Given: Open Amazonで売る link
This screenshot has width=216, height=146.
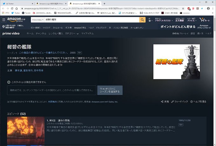Looking at the screenshot, I should pos(80,28).
